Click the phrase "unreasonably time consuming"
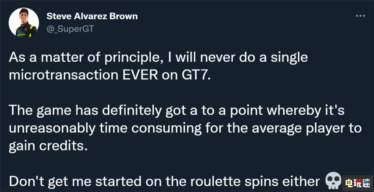The height and width of the screenshot is (192, 374). tap(86, 128)
